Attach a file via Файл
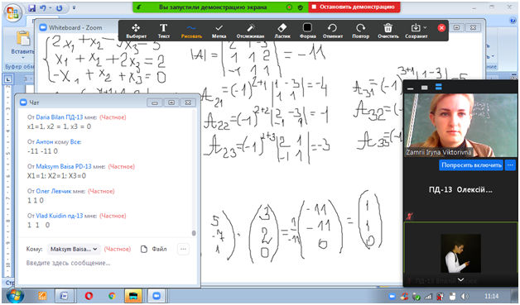This screenshot has width=520, height=305. 153,249
